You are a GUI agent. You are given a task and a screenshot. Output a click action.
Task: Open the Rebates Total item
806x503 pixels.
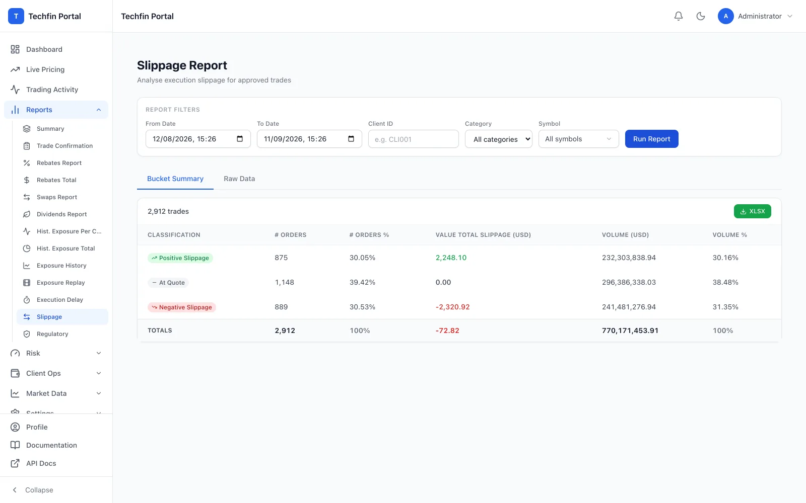62,180
